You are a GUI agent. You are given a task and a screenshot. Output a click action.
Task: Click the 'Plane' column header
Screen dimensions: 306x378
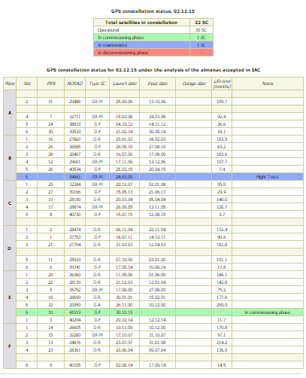click(x=10, y=84)
